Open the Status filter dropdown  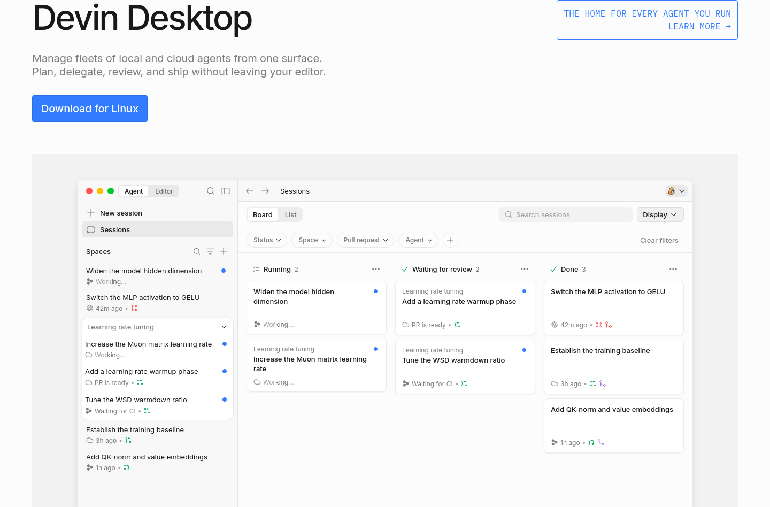pyautogui.click(x=267, y=240)
